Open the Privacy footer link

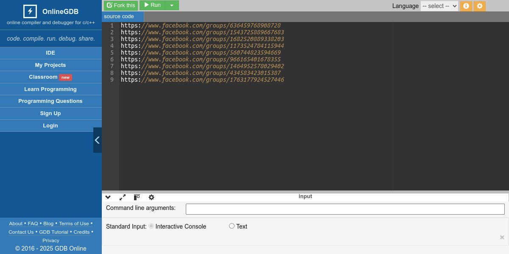[51, 240]
